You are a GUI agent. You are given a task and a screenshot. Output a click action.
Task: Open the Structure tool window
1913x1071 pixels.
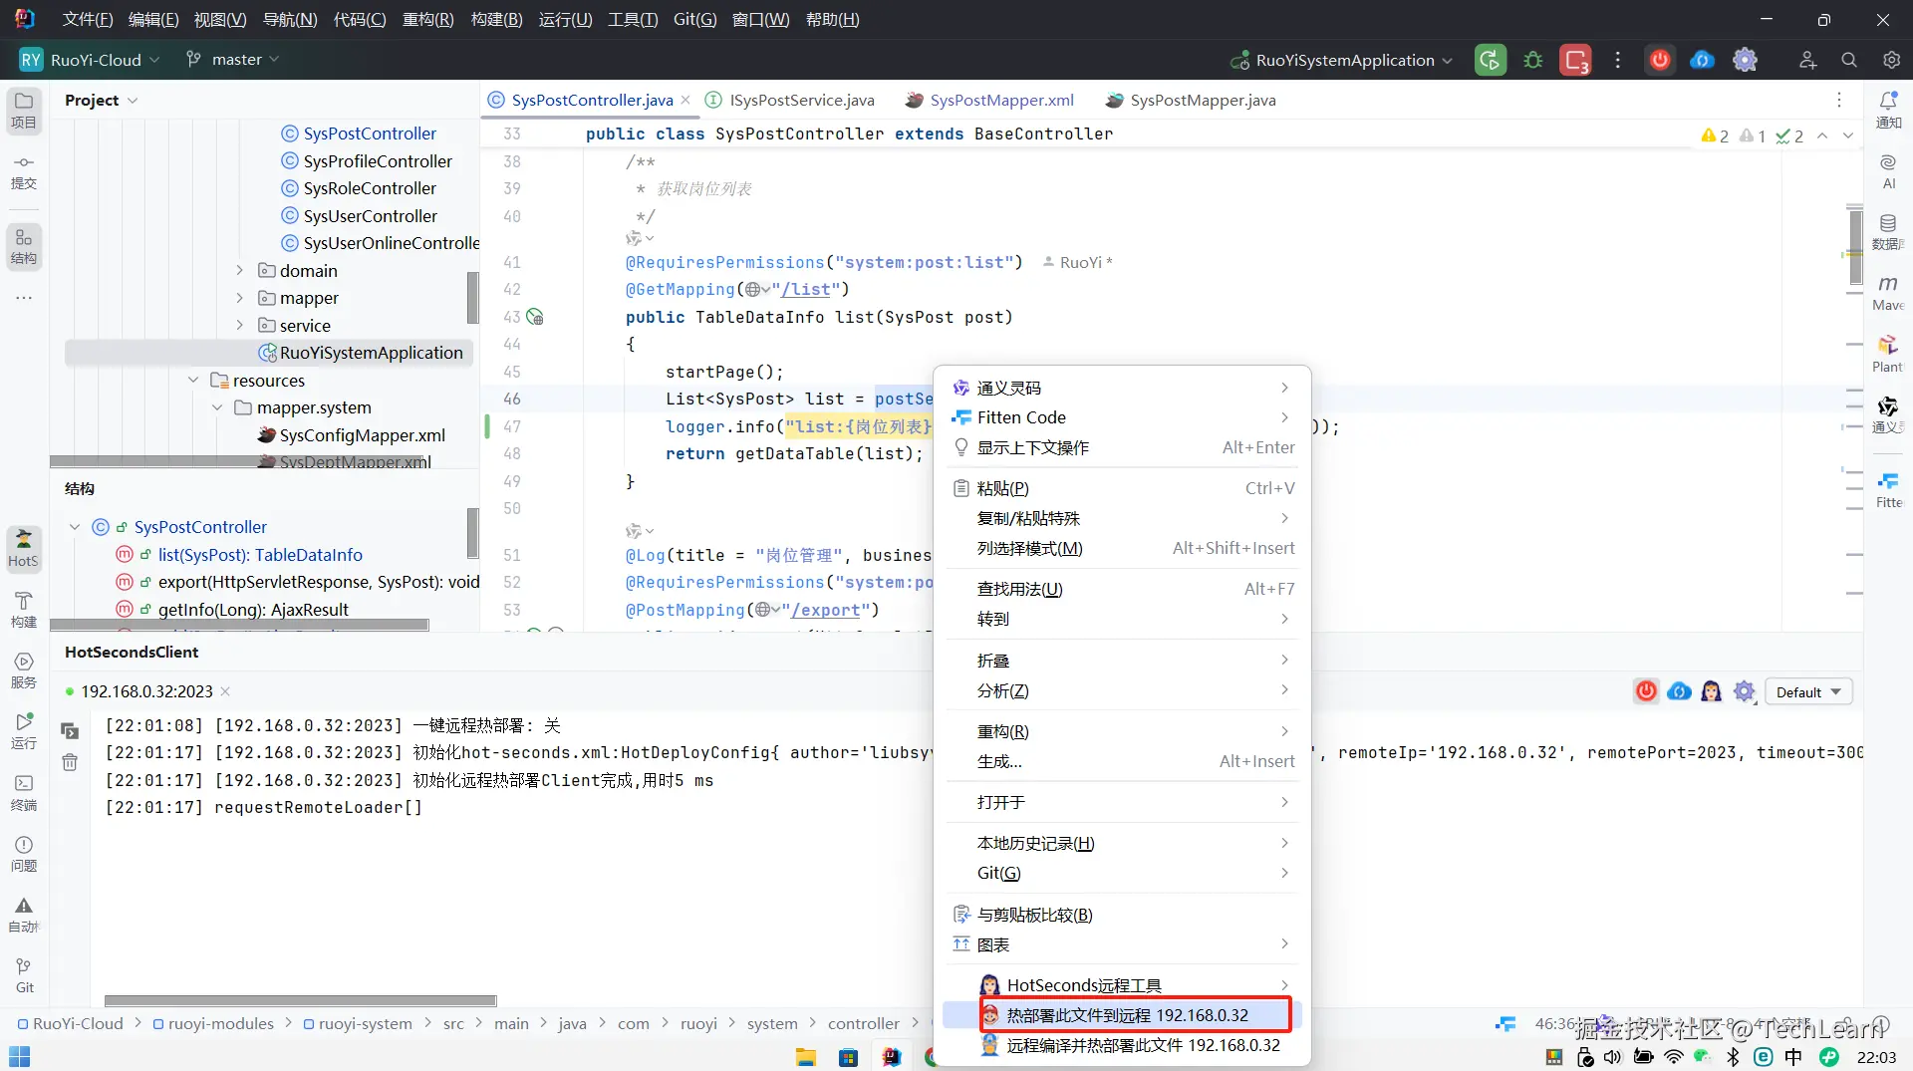pos(24,247)
